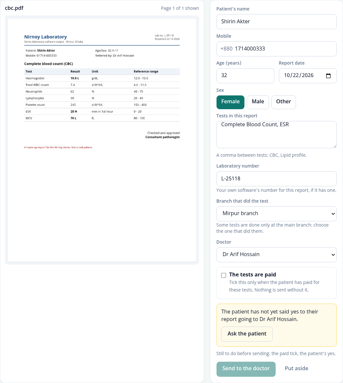This screenshot has height=383, width=343.
Task: Click the 'Nirnoy Laboratory' heading in the report
Action: click(46, 37)
